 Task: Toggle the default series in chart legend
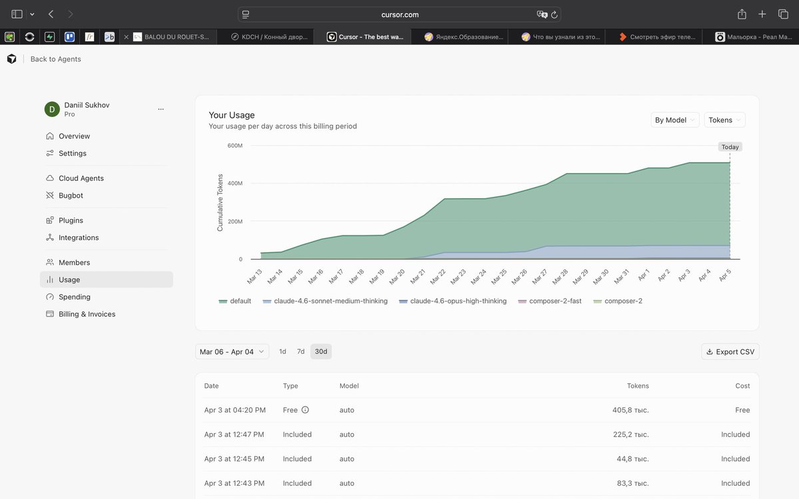(x=235, y=301)
